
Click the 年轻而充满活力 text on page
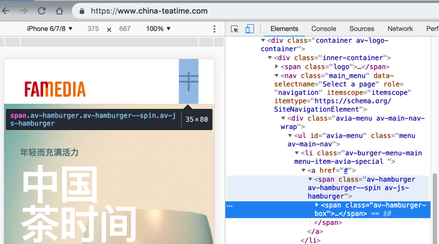click(49, 153)
